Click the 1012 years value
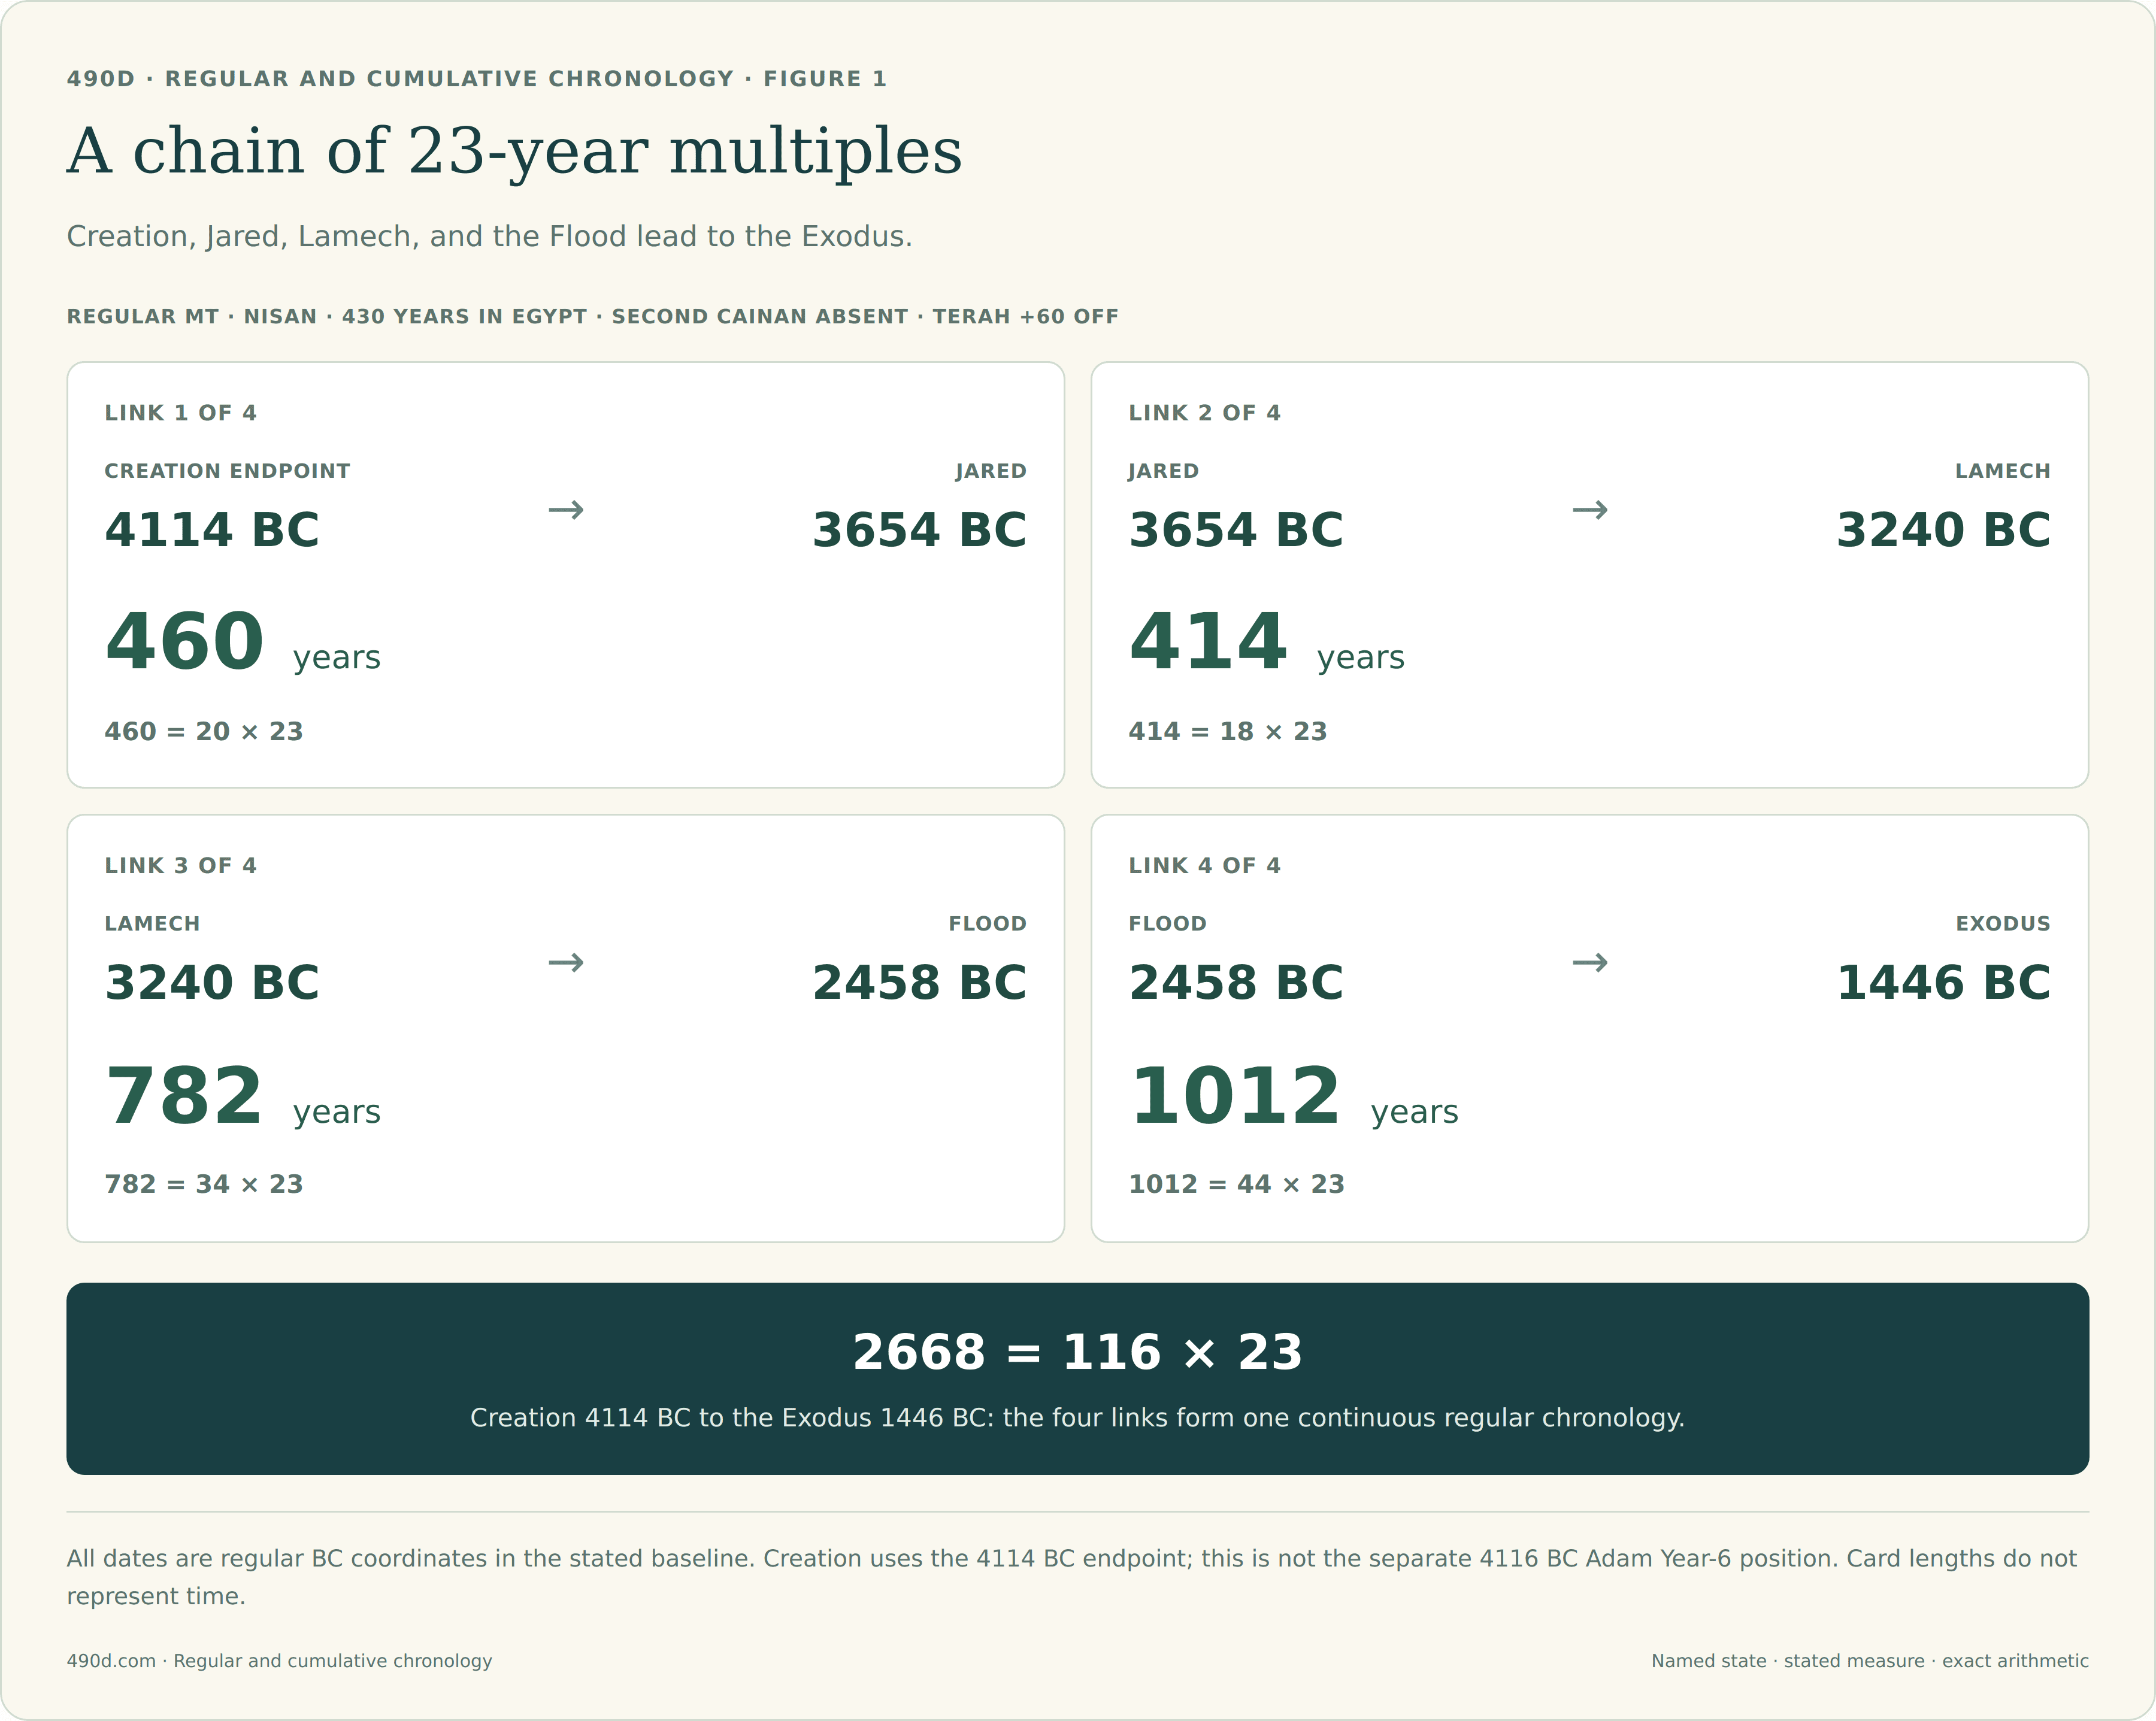Viewport: 2156px width, 1721px height. coord(1294,1096)
